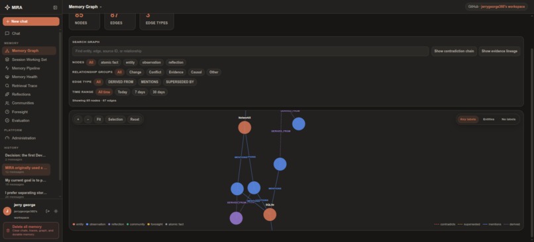Zoom out the graph with minus button

click(x=88, y=119)
